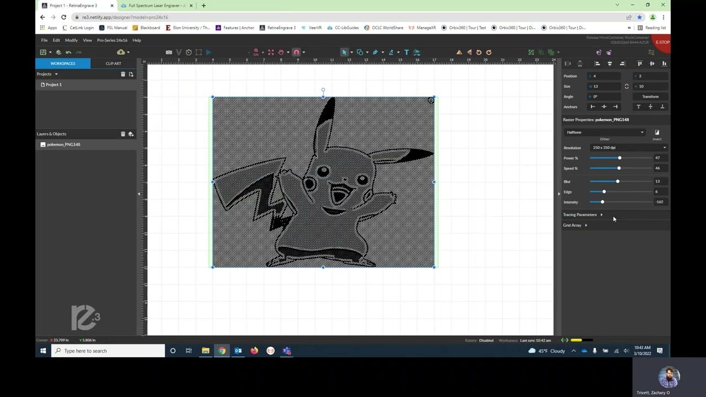Toggle the magnet snap tool

pyautogui.click(x=296, y=52)
